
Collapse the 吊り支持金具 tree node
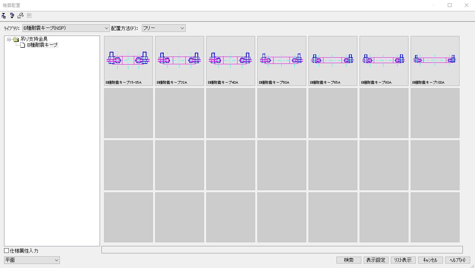coord(9,39)
